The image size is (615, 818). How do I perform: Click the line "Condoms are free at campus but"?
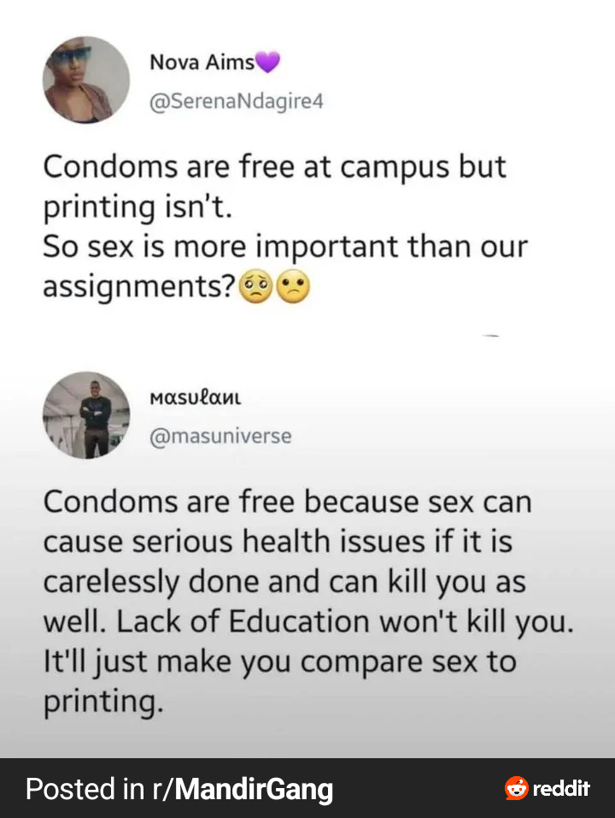coord(274,166)
